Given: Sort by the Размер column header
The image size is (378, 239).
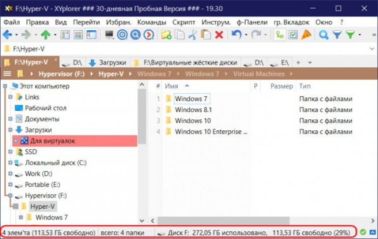Looking at the screenshot, I should pos(282,86).
